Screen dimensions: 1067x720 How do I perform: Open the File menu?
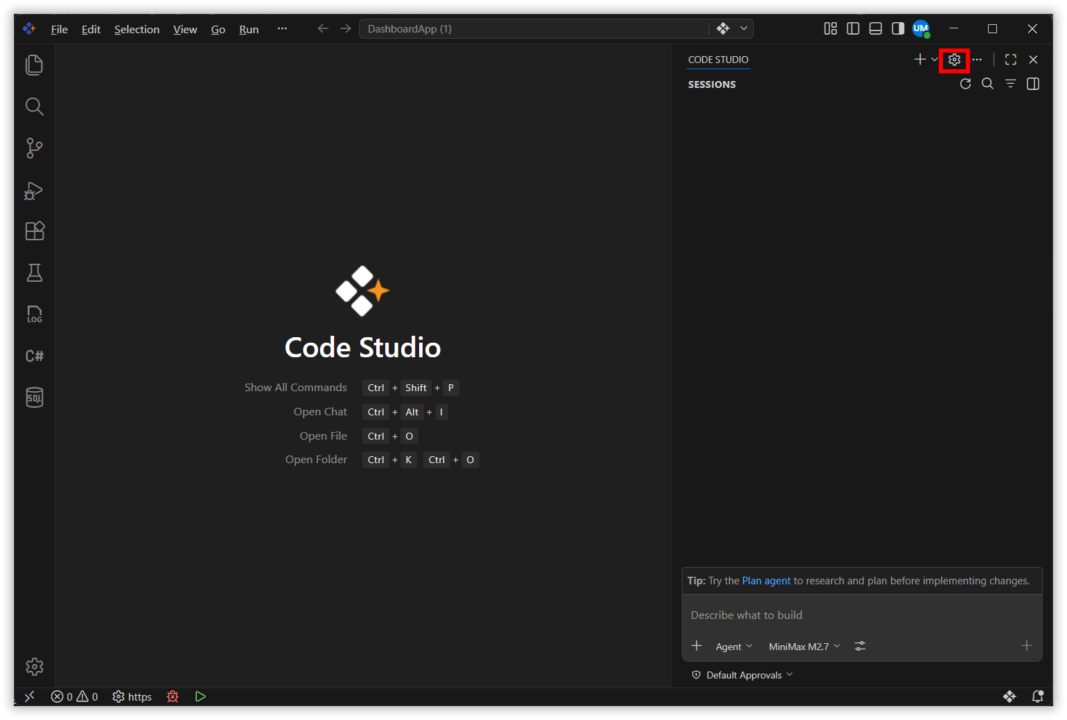click(60, 29)
